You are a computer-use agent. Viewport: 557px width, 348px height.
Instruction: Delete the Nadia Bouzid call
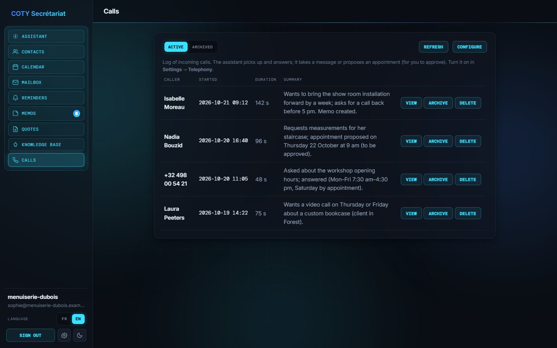[x=468, y=141]
